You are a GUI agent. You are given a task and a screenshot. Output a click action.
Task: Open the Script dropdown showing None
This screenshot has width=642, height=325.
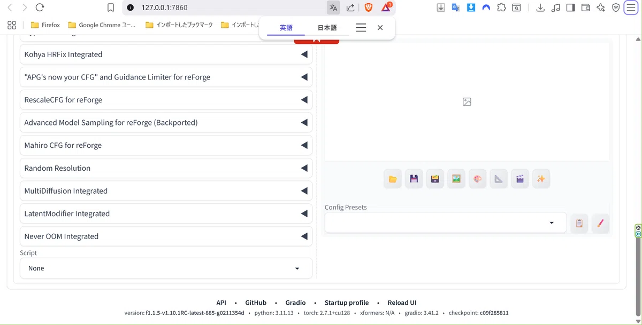tap(166, 268)
